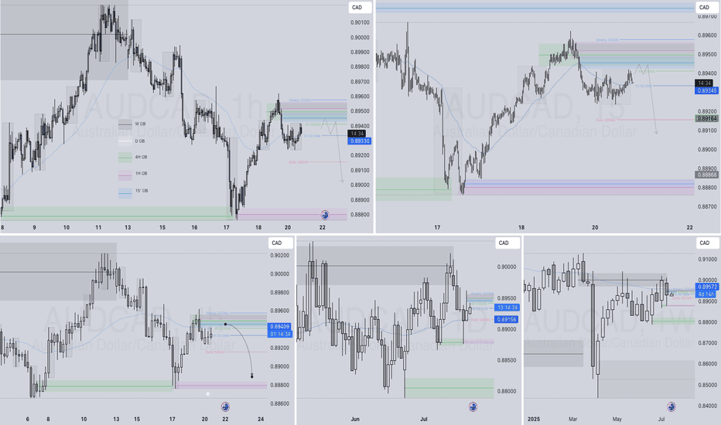Click the 0.91000 value on the 1W price axis
This screenshot has width=721, height=425.
point(708,260)
